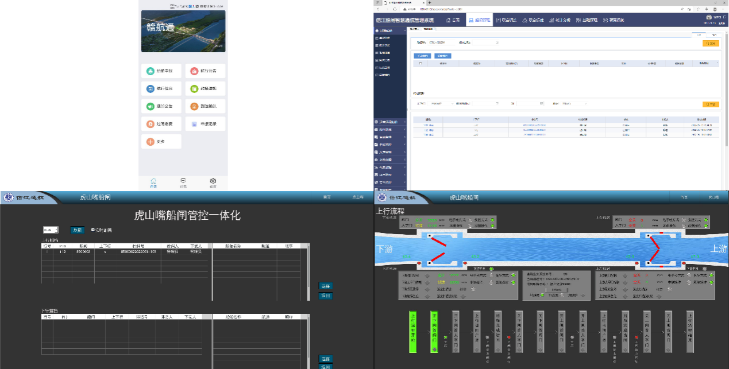Open the 航行公告 navigation notice icon
The width and height of the screenshot is (729, 369).
coord(194,71)
